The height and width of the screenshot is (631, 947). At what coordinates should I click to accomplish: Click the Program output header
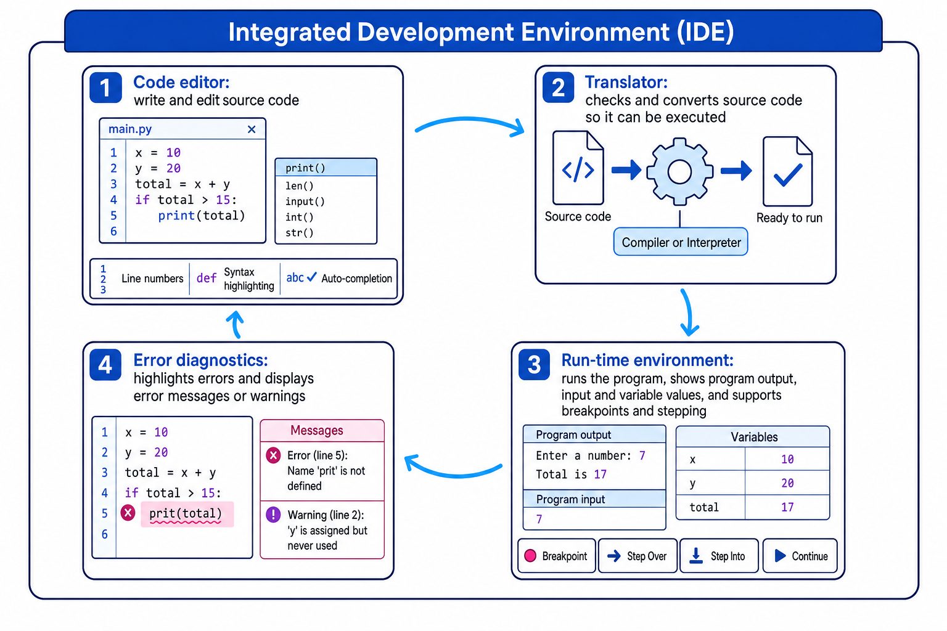tap(594, 434)
